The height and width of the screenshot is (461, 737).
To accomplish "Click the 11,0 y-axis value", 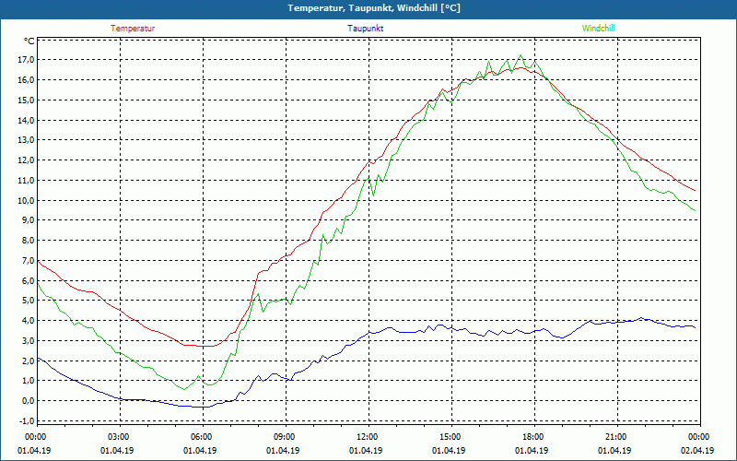I will tap(26, 181).
